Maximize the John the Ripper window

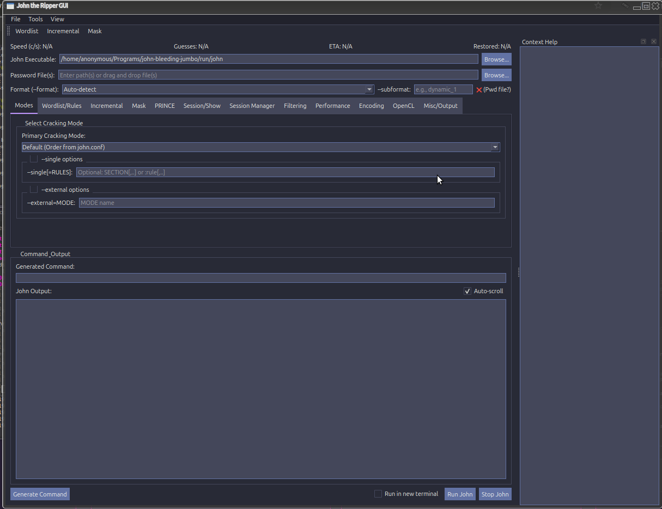click(646, 6)
